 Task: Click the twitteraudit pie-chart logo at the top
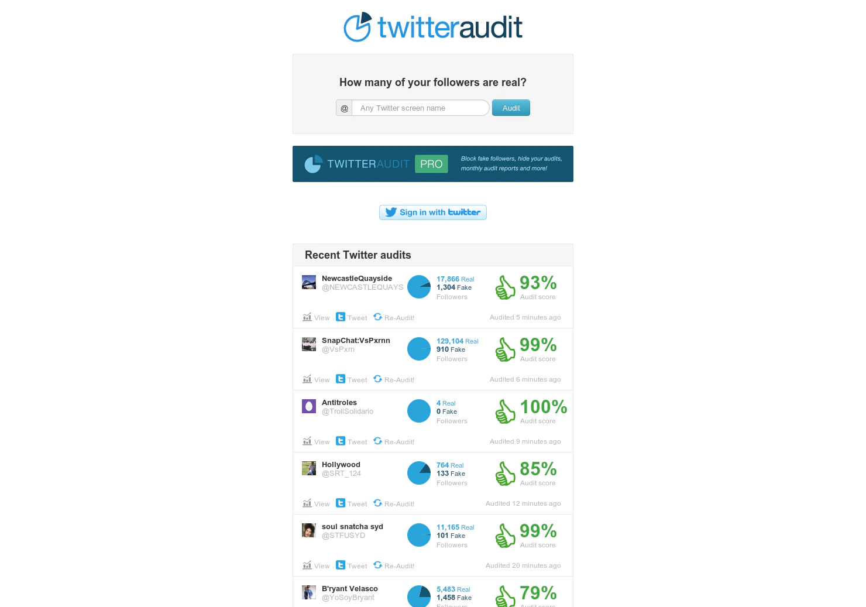tap(358, 27)
